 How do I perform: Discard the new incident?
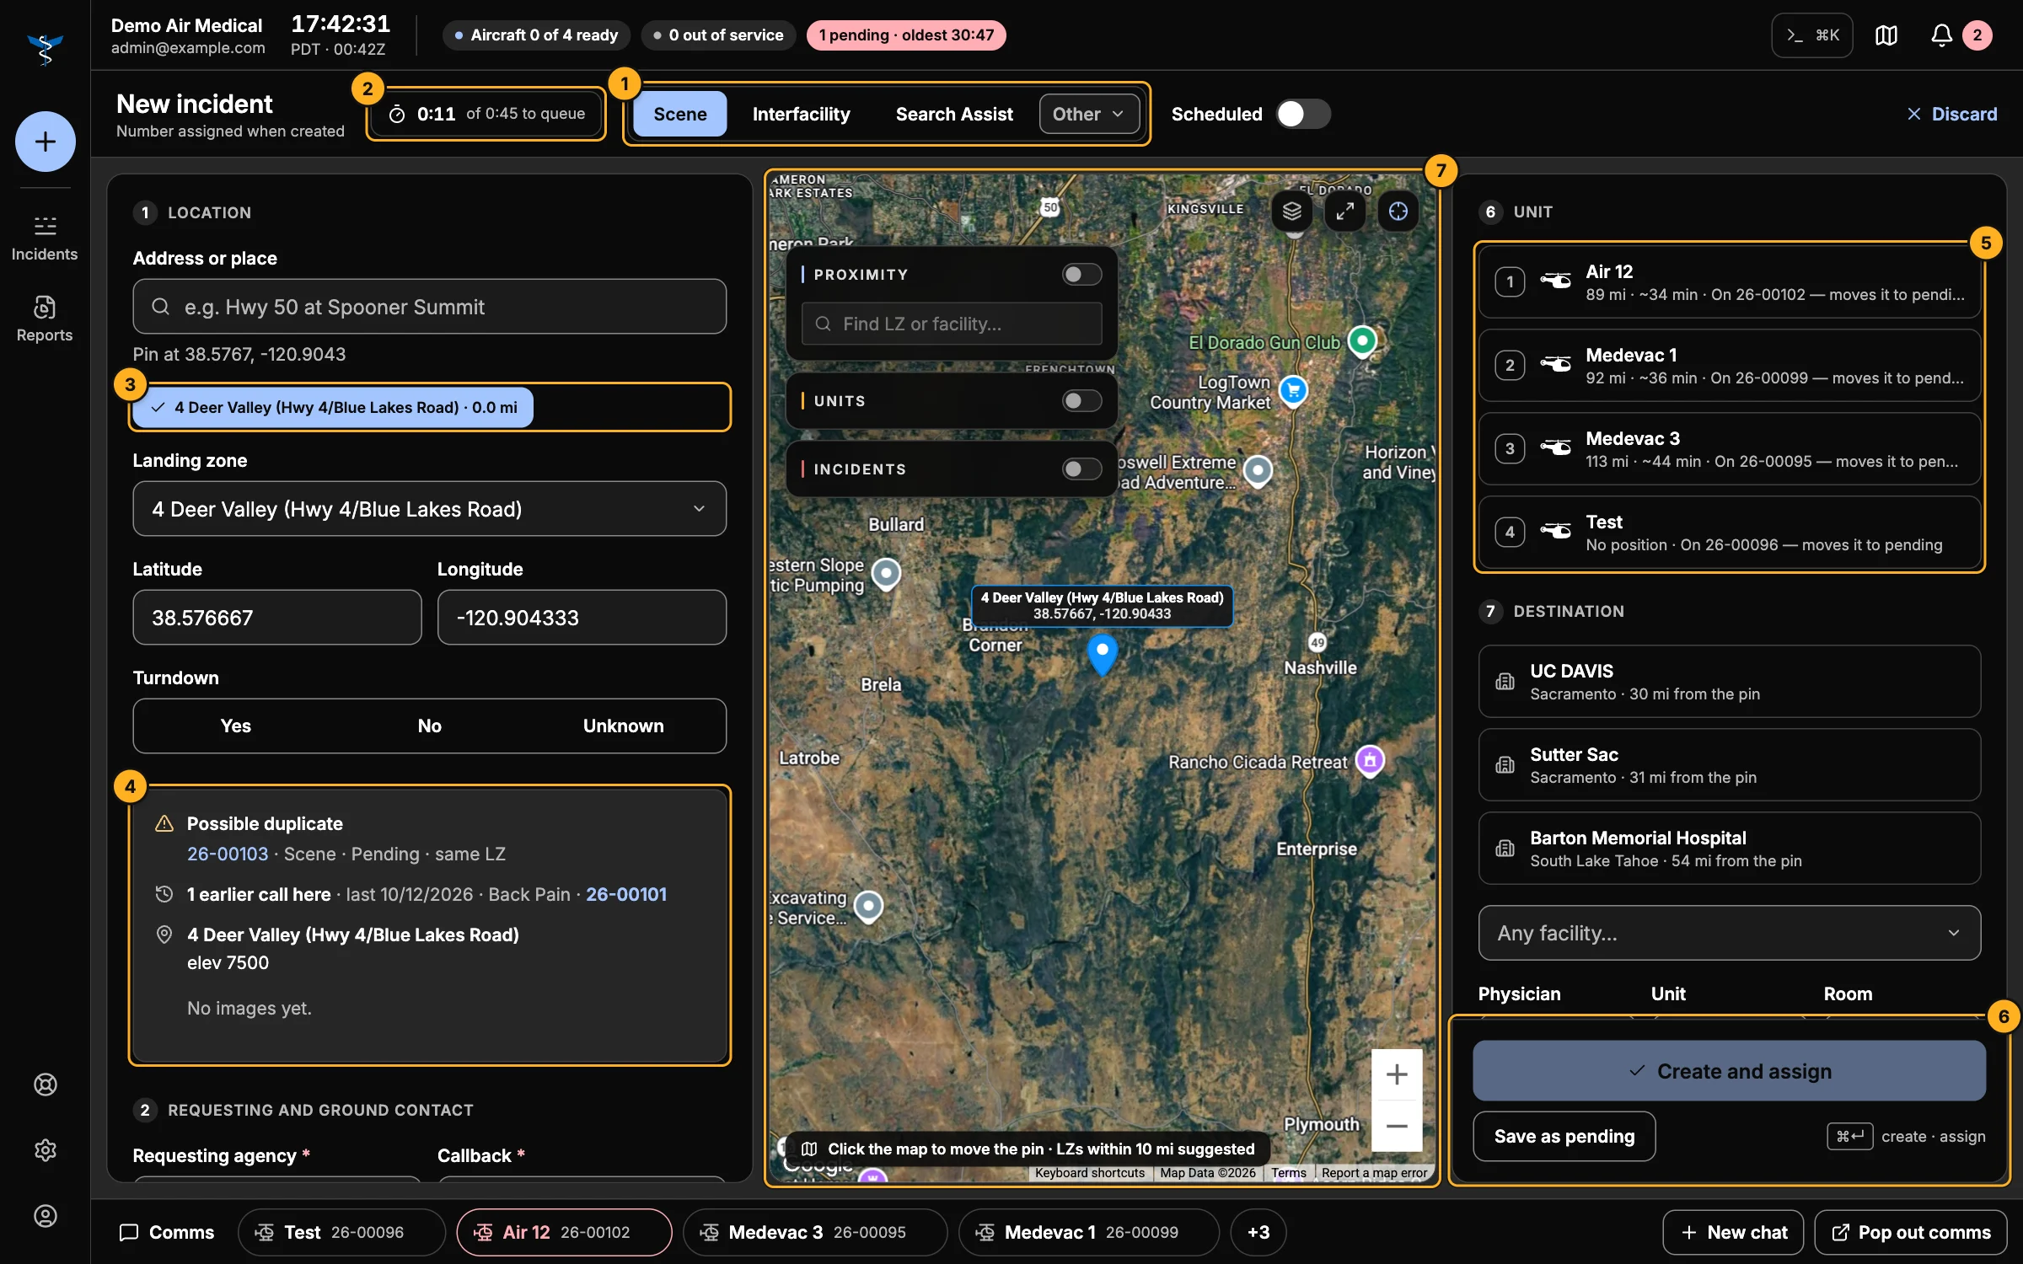[x=1951, y=114]
